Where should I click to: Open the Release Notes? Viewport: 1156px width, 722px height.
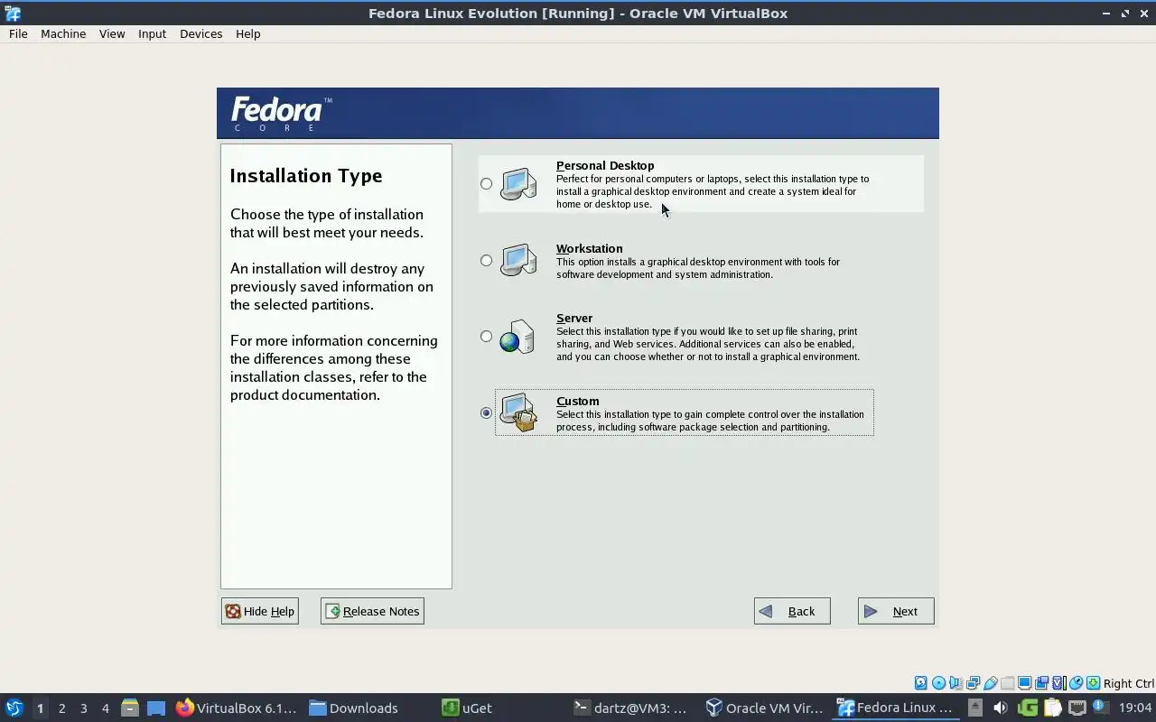372,611
